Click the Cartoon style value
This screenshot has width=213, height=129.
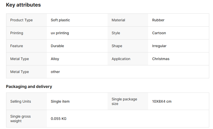coord(159,33)
